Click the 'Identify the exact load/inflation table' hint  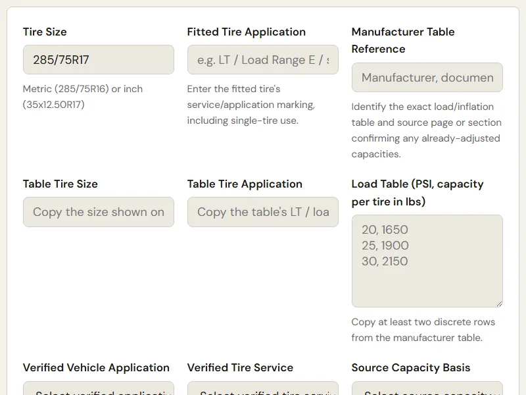coord(426,130)
